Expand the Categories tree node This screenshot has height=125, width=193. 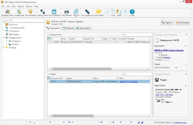tap(7, 41)
